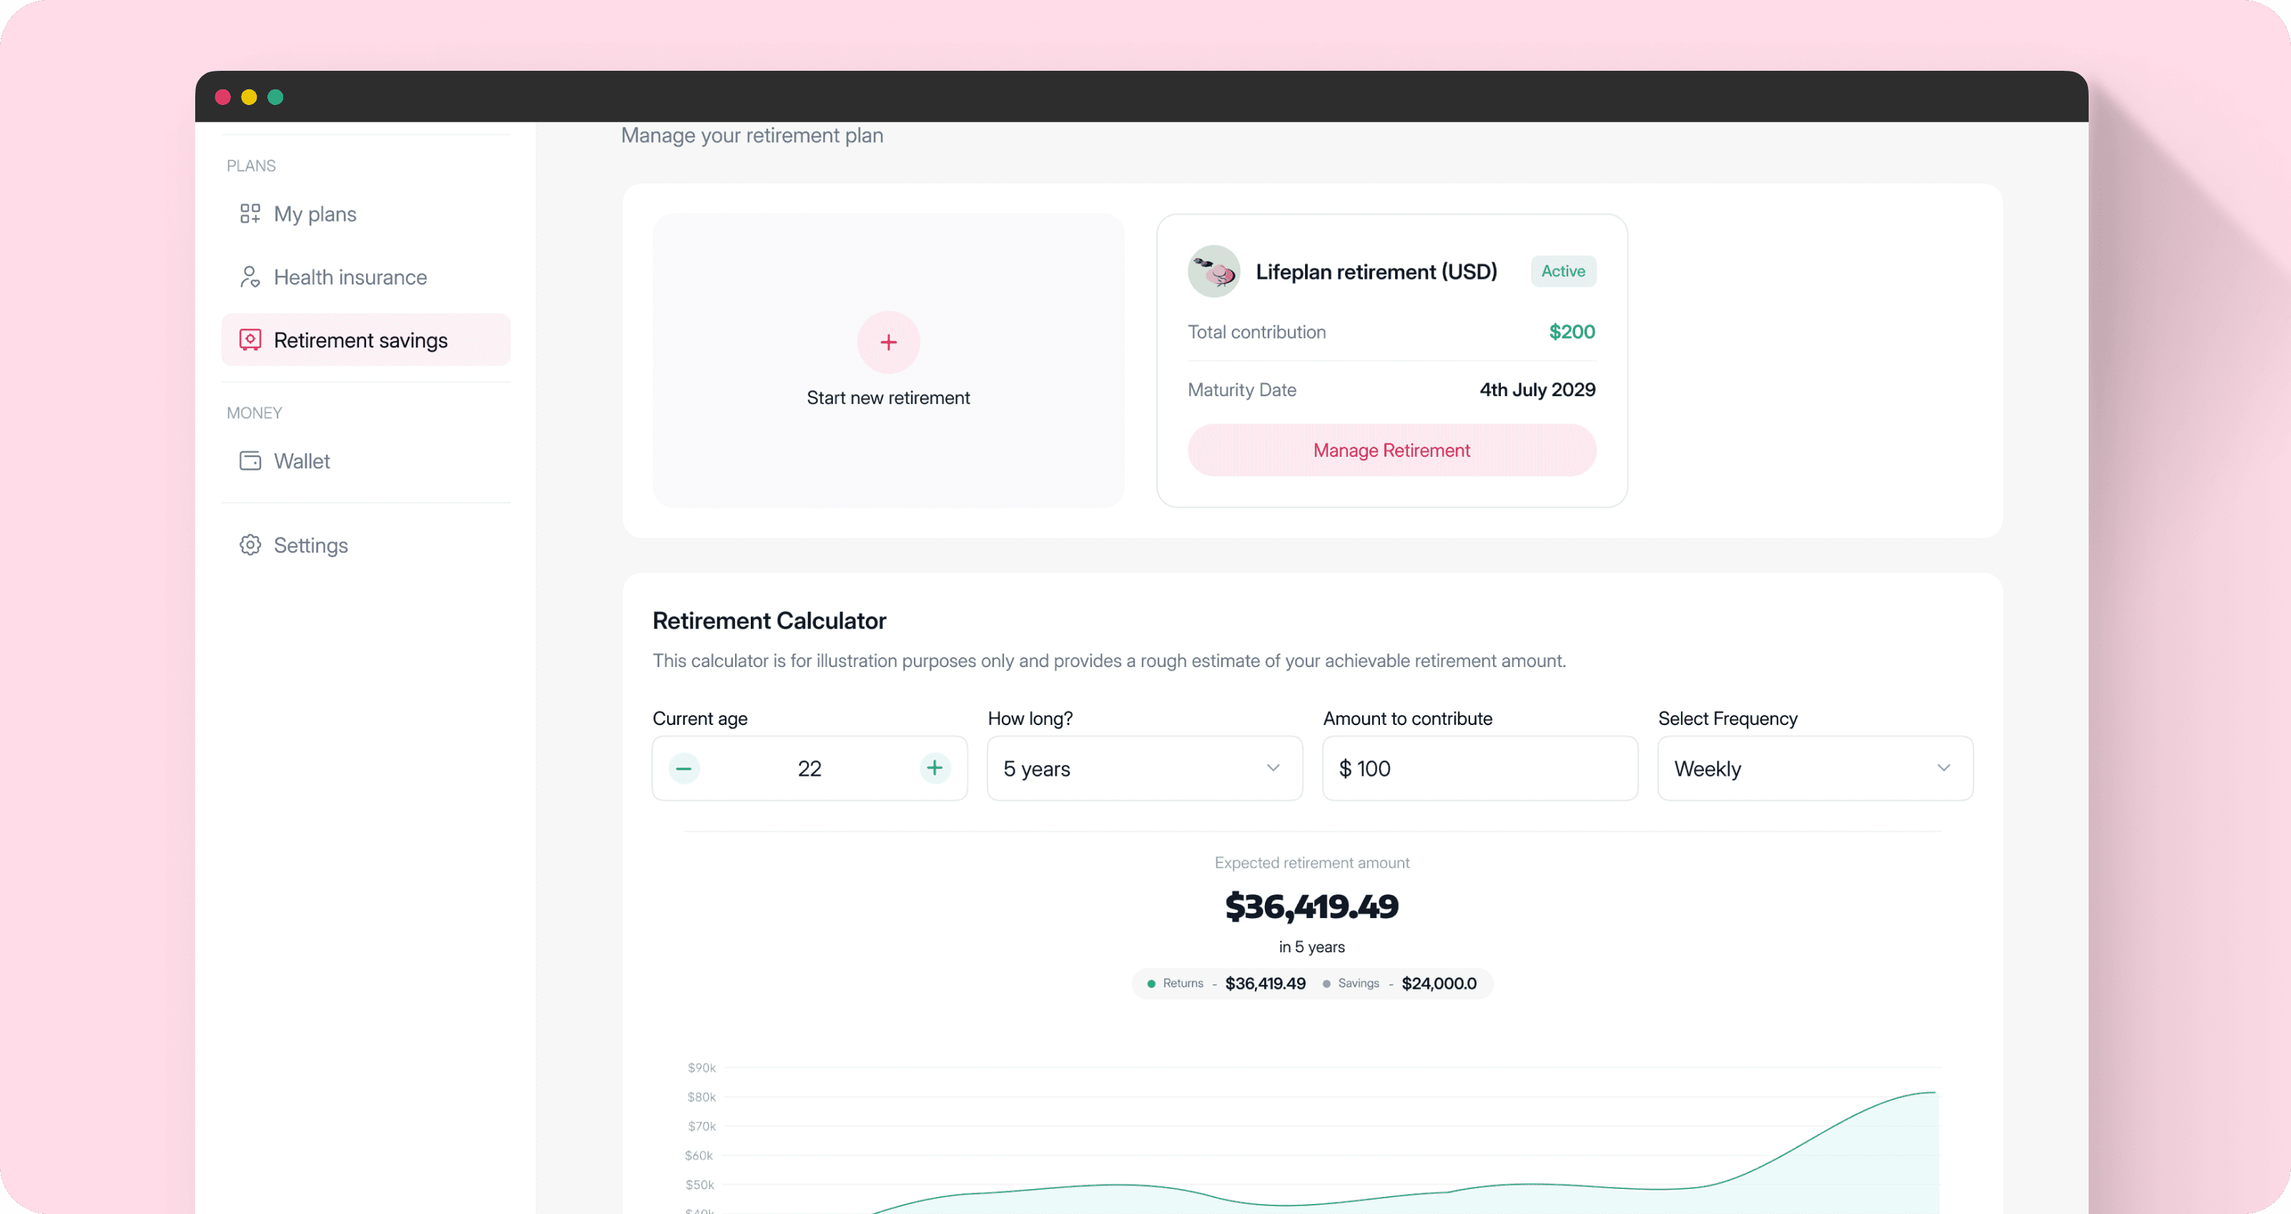Click the green maximize window dot

click(x=276, y=97)
